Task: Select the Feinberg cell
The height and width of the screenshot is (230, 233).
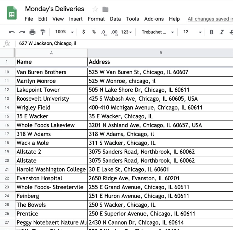Action: pyautogui.click(x=51, y=196)
